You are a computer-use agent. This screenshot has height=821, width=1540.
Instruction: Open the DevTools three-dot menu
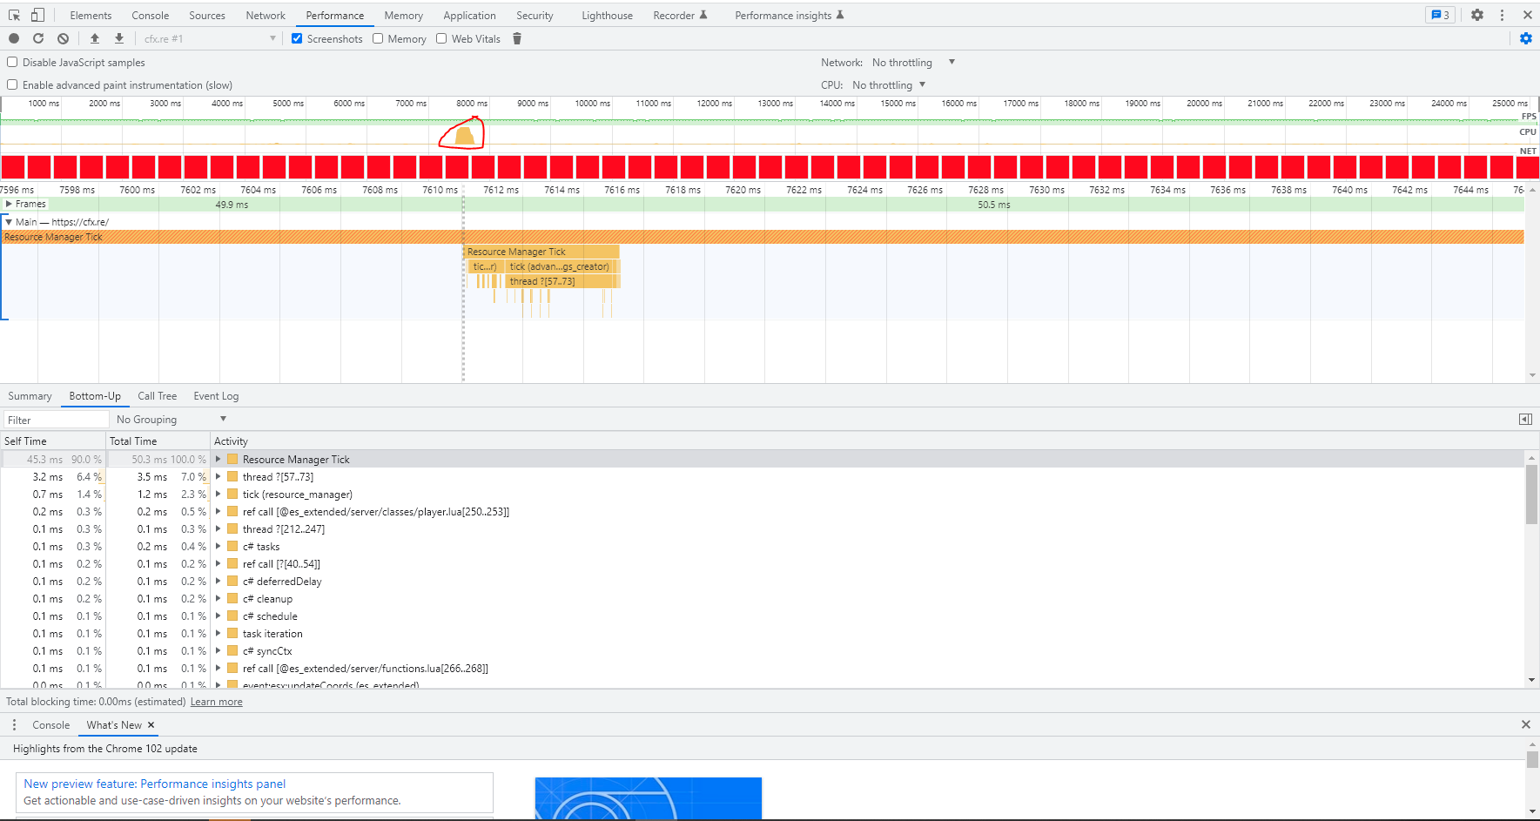click(1502, 15)
